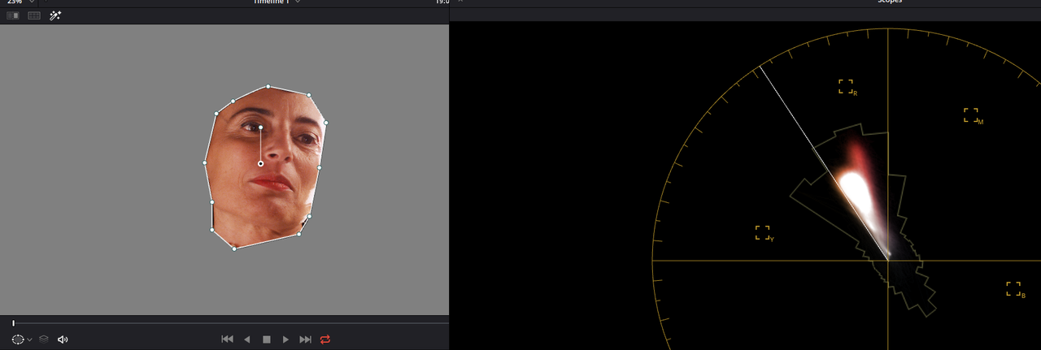Play the clip in reverse

247,339
